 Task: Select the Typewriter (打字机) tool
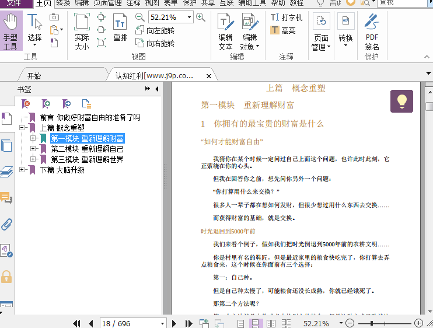click(287, 18)
